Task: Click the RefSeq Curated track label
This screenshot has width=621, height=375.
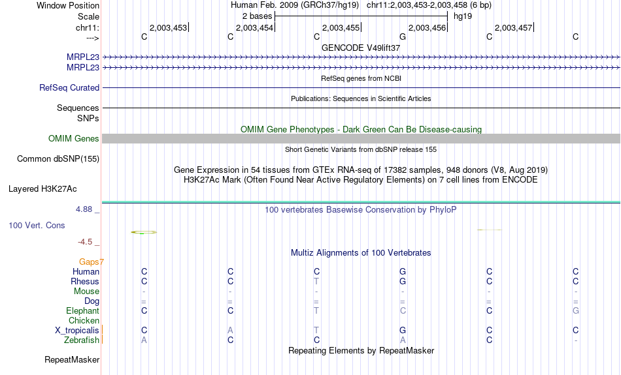Action: pyautogui.click(x=69, y=88)
